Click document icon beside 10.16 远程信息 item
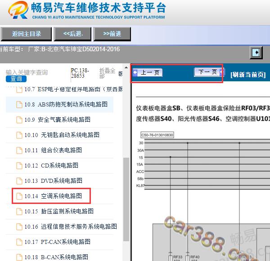Image resolution: width=270 pixels, height=261 pixels. click(19, 227)
